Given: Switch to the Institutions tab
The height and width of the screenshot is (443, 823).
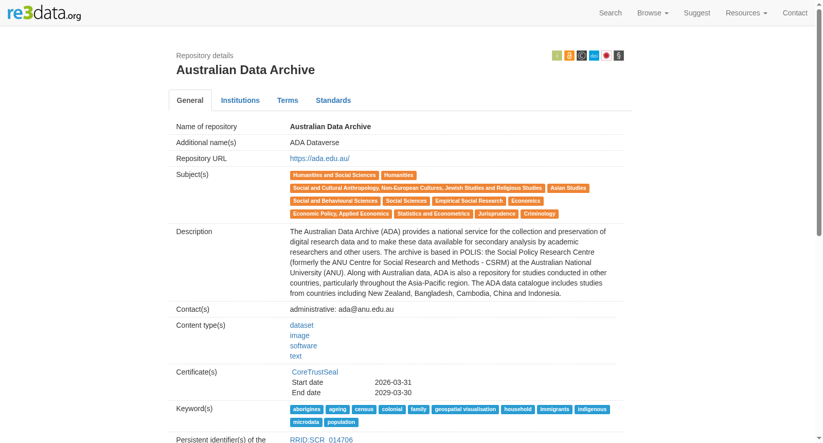Looking at the screenshot, I should (240, 100).
